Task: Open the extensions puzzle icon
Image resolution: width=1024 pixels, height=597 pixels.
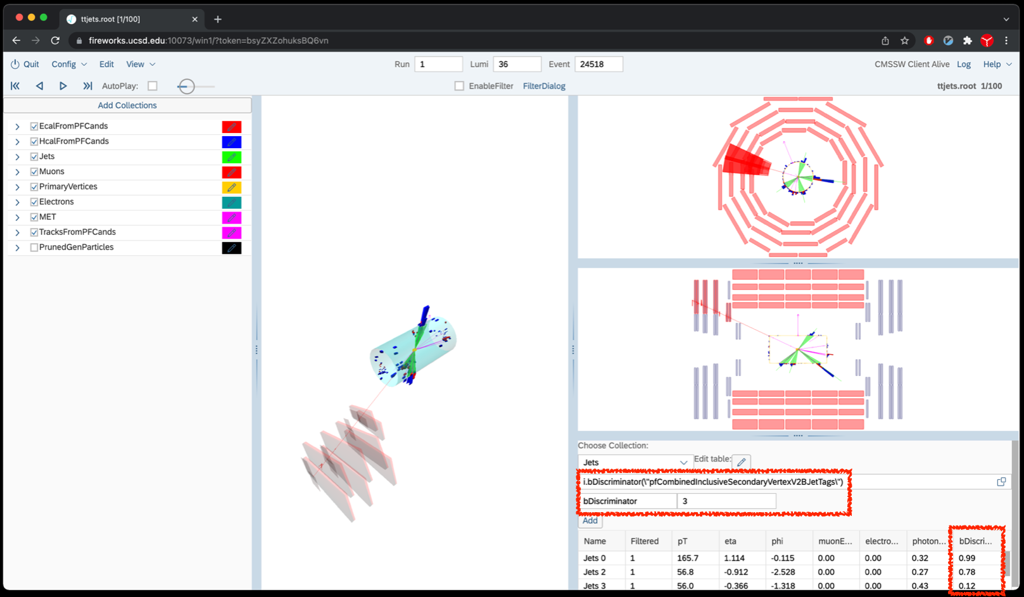Action: click(967, 41)
